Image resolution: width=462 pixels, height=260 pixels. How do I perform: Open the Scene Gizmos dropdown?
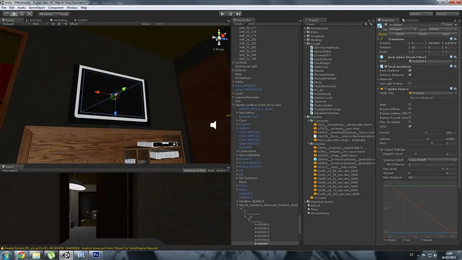pyautogui.click(x=147, y=24)
